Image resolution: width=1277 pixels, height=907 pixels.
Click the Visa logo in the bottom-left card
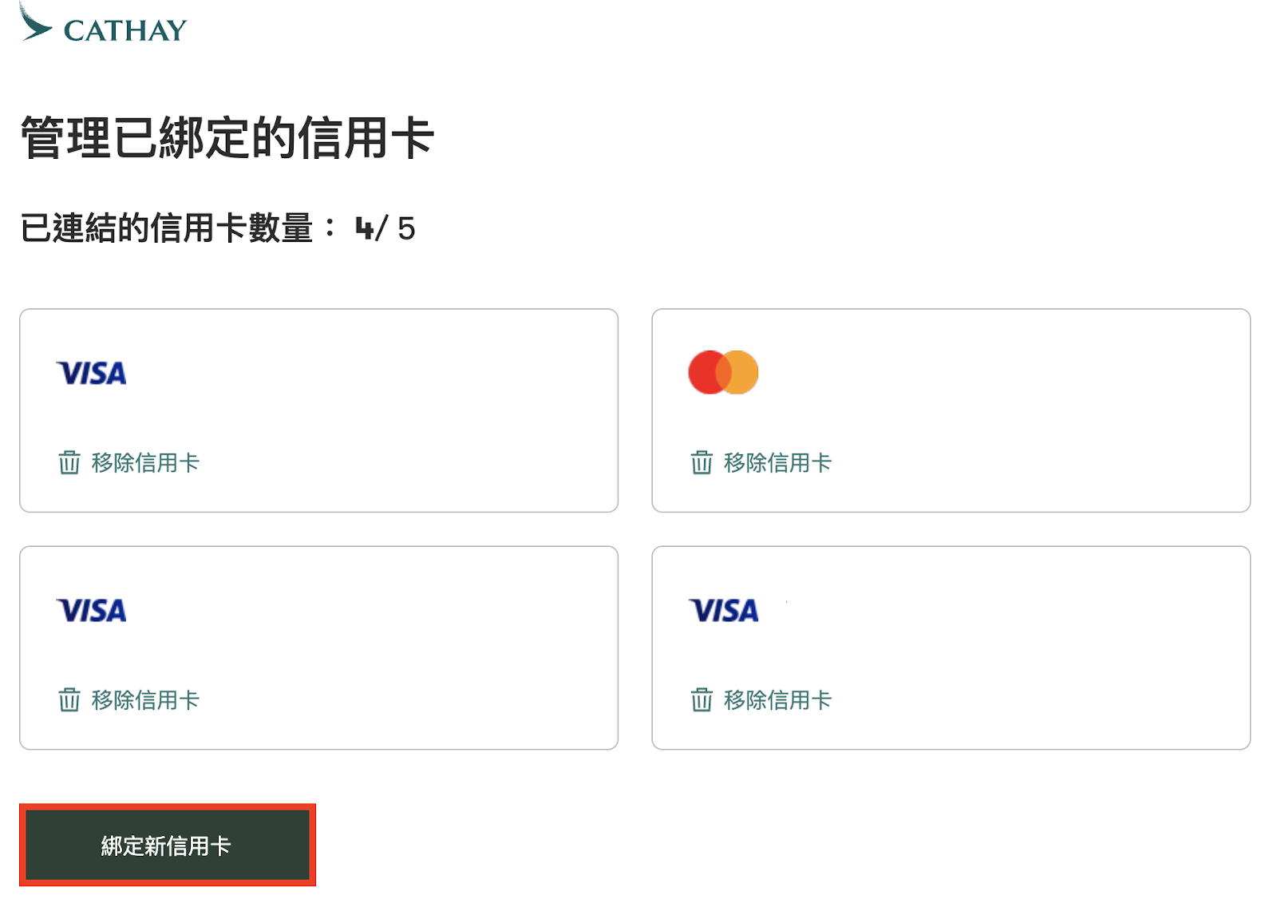[x=92, y=611]
